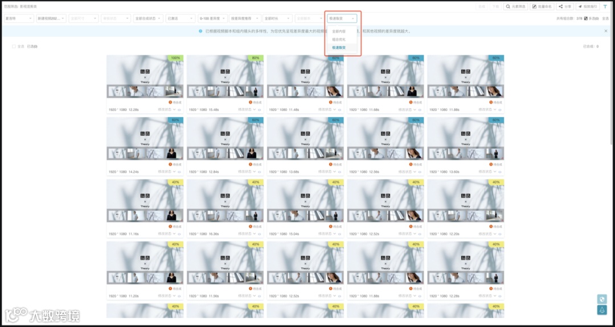Click 待合成 status icon on 15.48s card
Viewport: 615px width, 327px height.
click(x=250, y=102)
